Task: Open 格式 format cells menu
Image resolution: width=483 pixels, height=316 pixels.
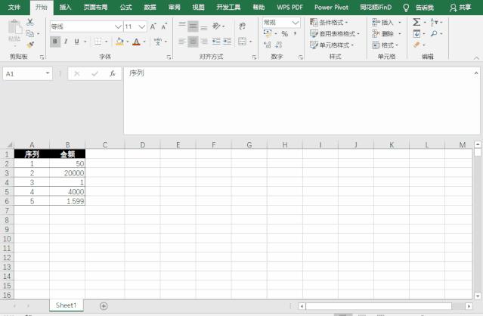Action: [385, 45]
